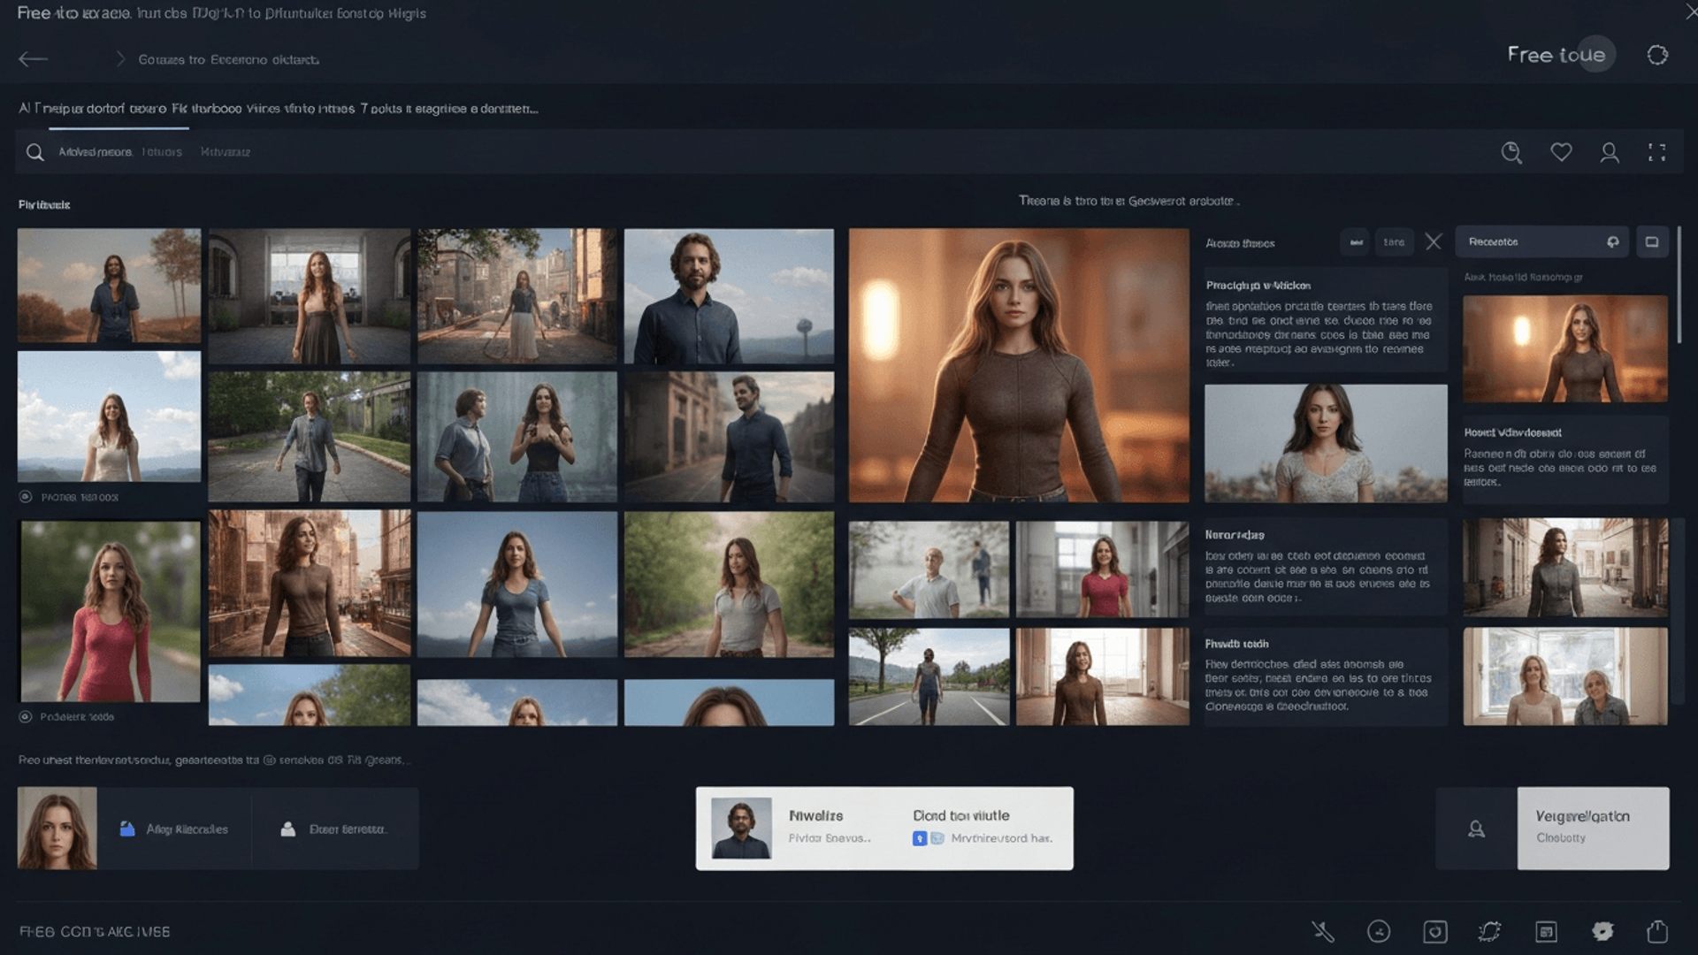Select the bearded man in blue shirt thumbnail
Image resolution: width=1698 pixels, height=955 pixels.
pos(729,296)
